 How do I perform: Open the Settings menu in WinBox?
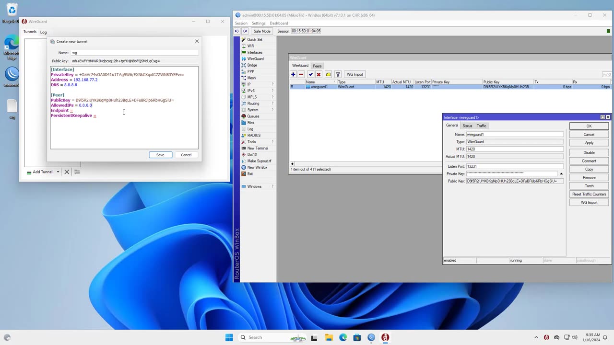pos(258,23)
